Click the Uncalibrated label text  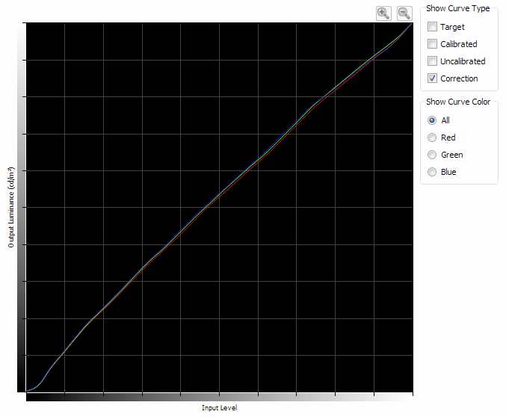pos(463,61)
